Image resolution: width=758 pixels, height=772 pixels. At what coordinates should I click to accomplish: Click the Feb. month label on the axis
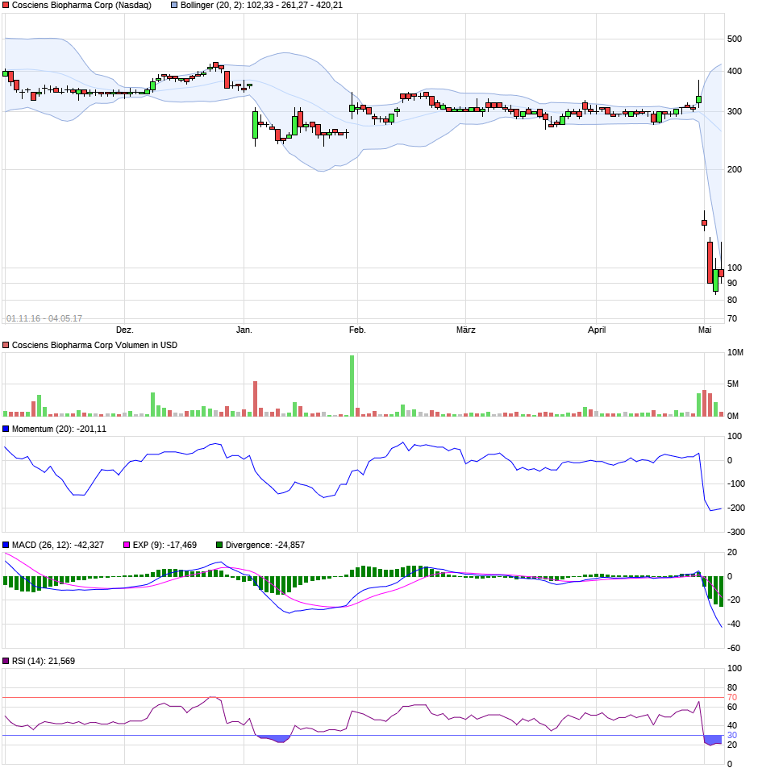(357, 330)
